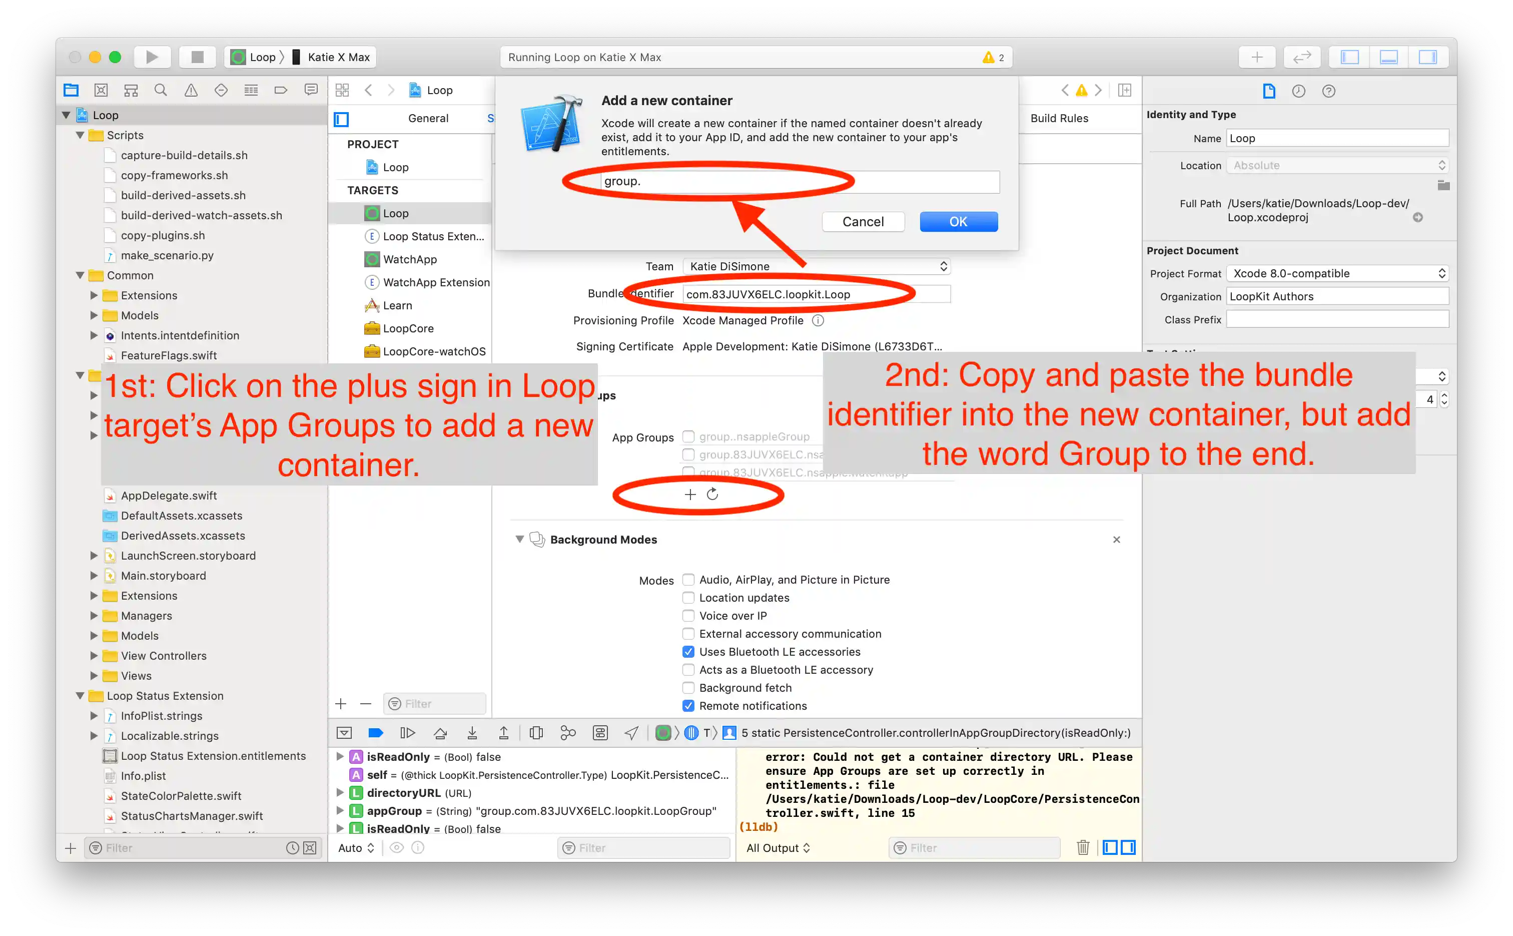Click refresh icon below App Groups list
1513x936 pixels.
click(712, 494)
